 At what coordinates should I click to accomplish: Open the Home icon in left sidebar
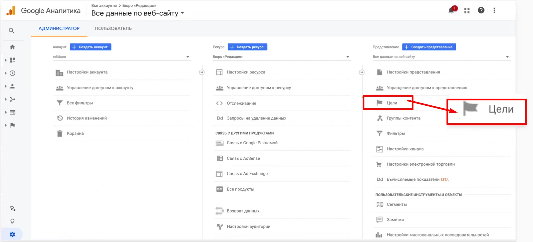pyautogui.click(x=12, y=47)
